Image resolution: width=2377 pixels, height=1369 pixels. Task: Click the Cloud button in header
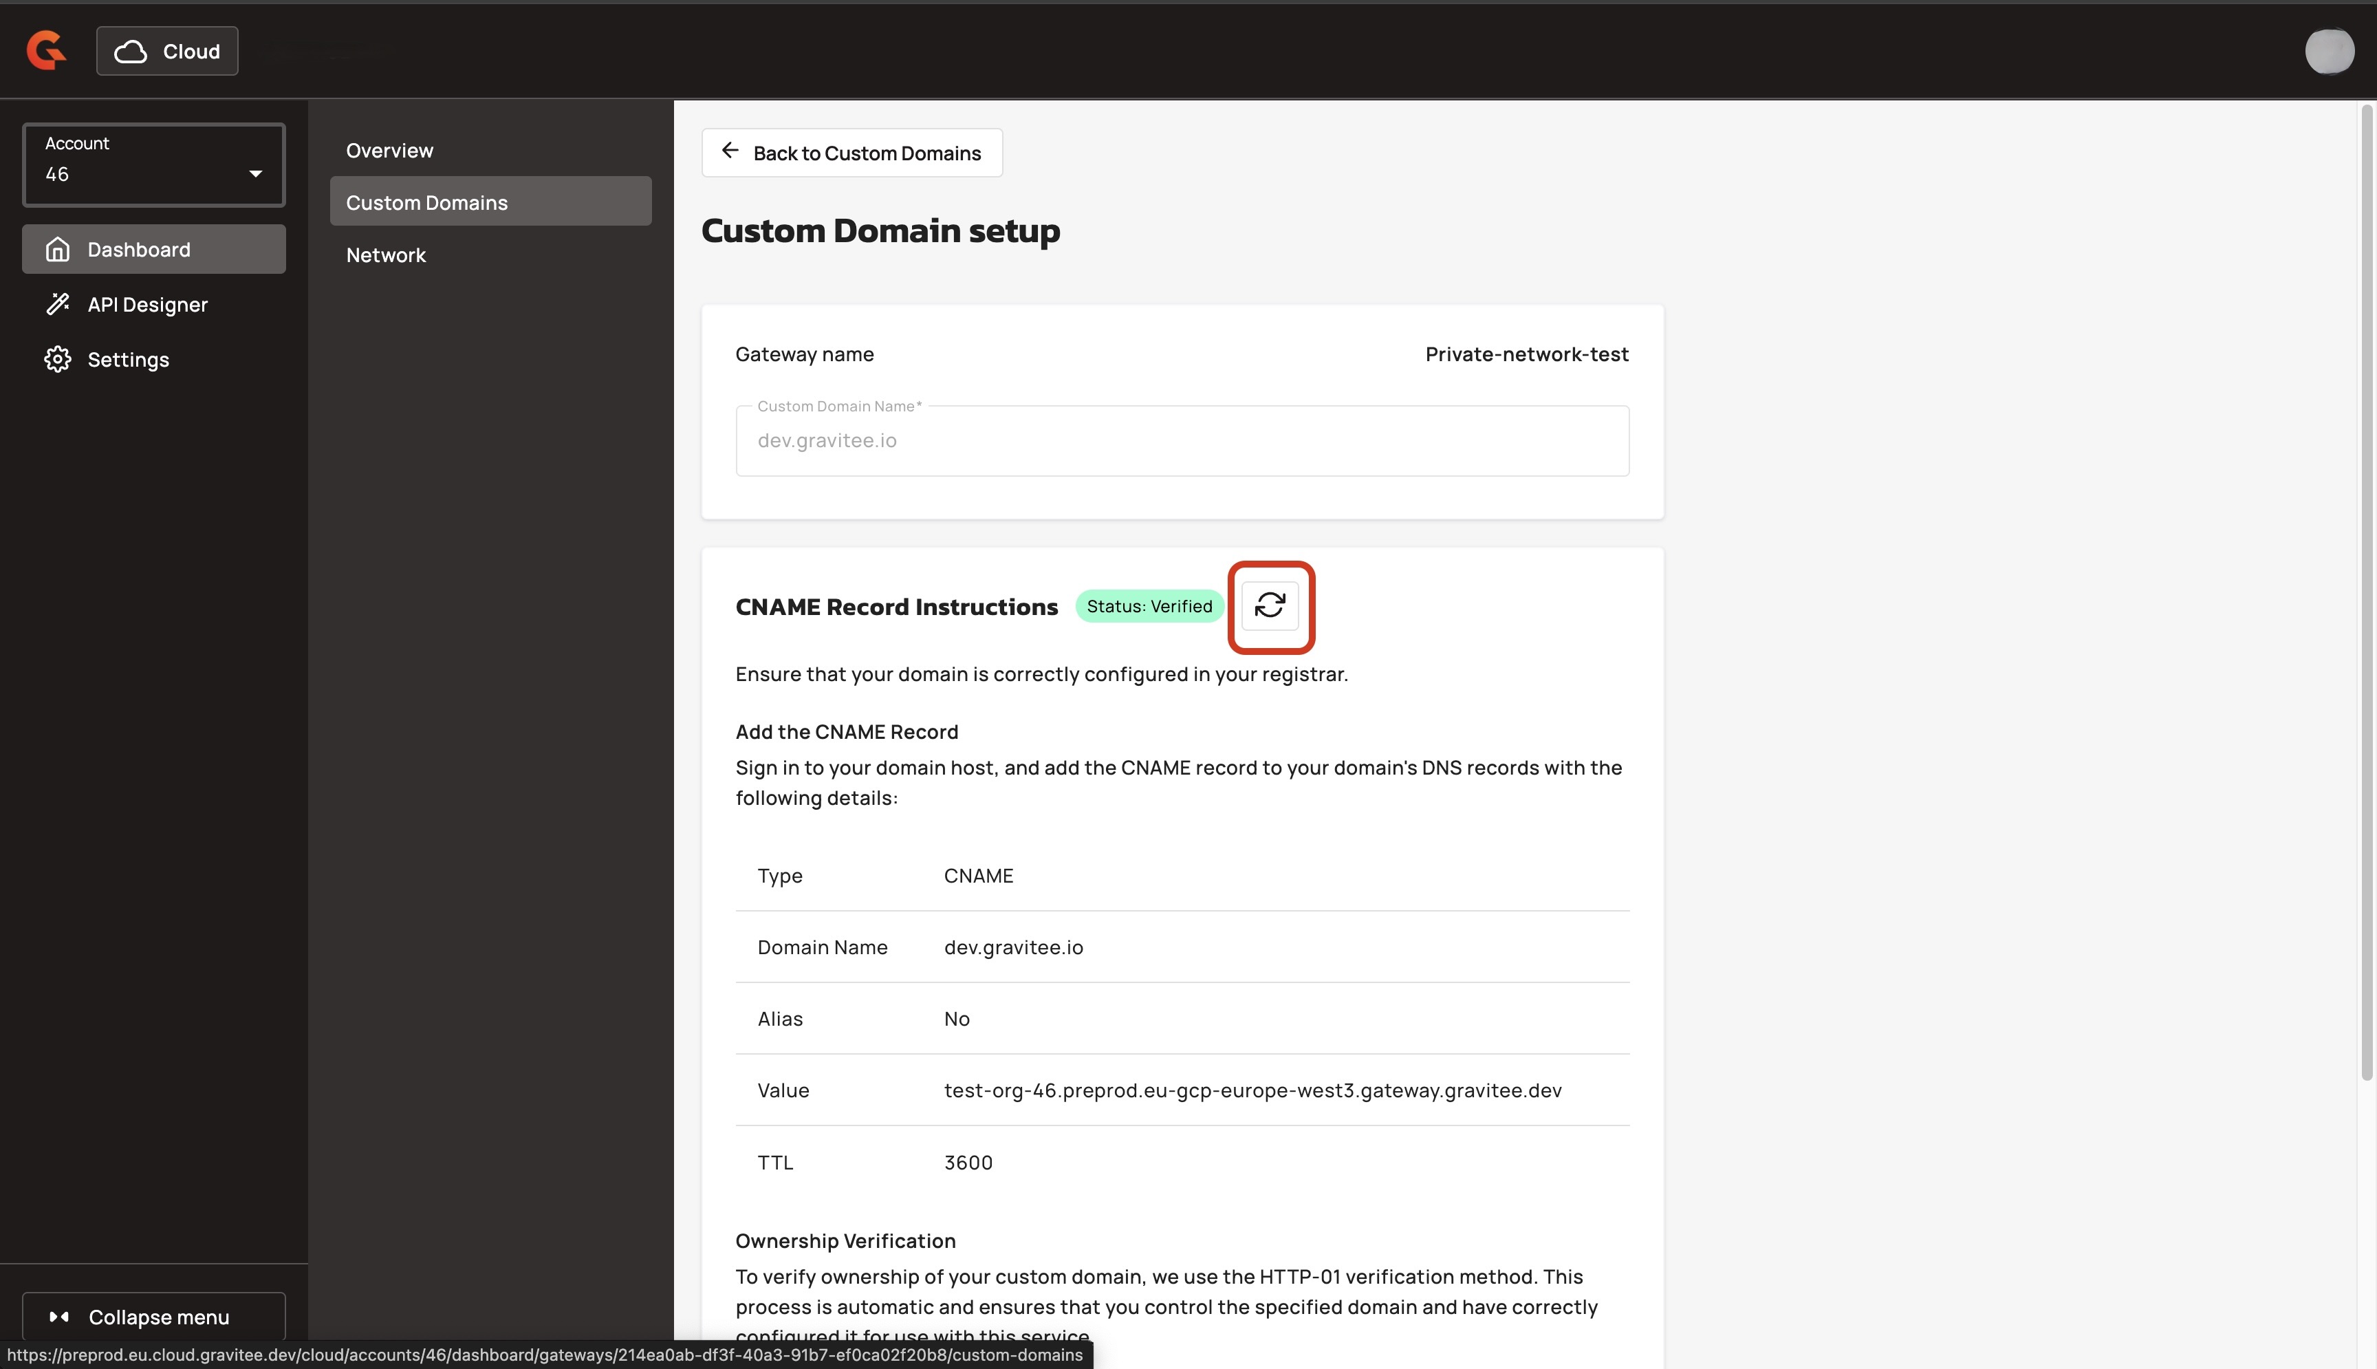(x=167, y=51)
